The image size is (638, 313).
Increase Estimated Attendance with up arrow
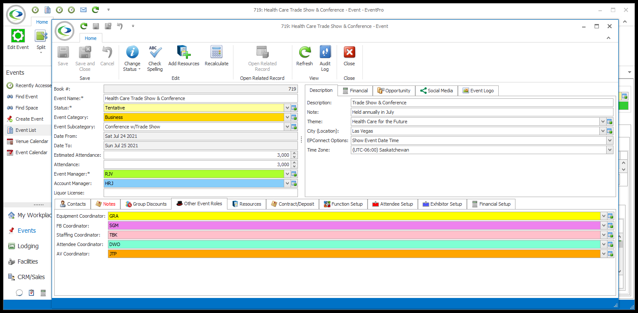[x=294, y=153]
